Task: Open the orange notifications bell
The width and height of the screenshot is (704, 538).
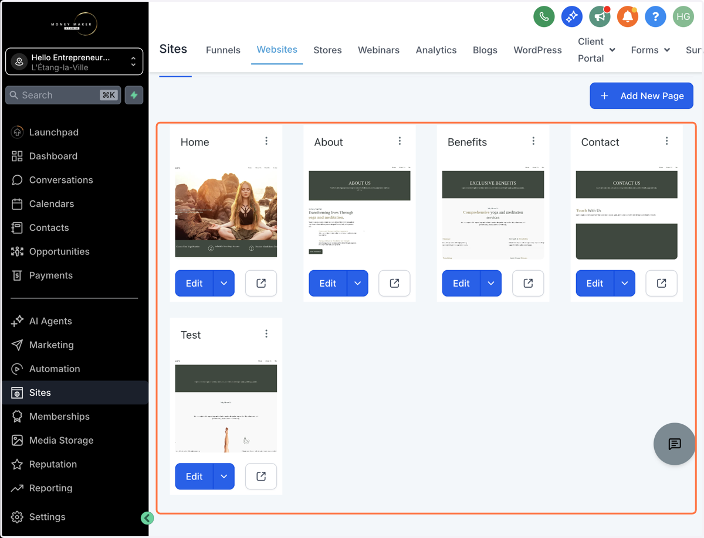Action: [x=627, y=17]
